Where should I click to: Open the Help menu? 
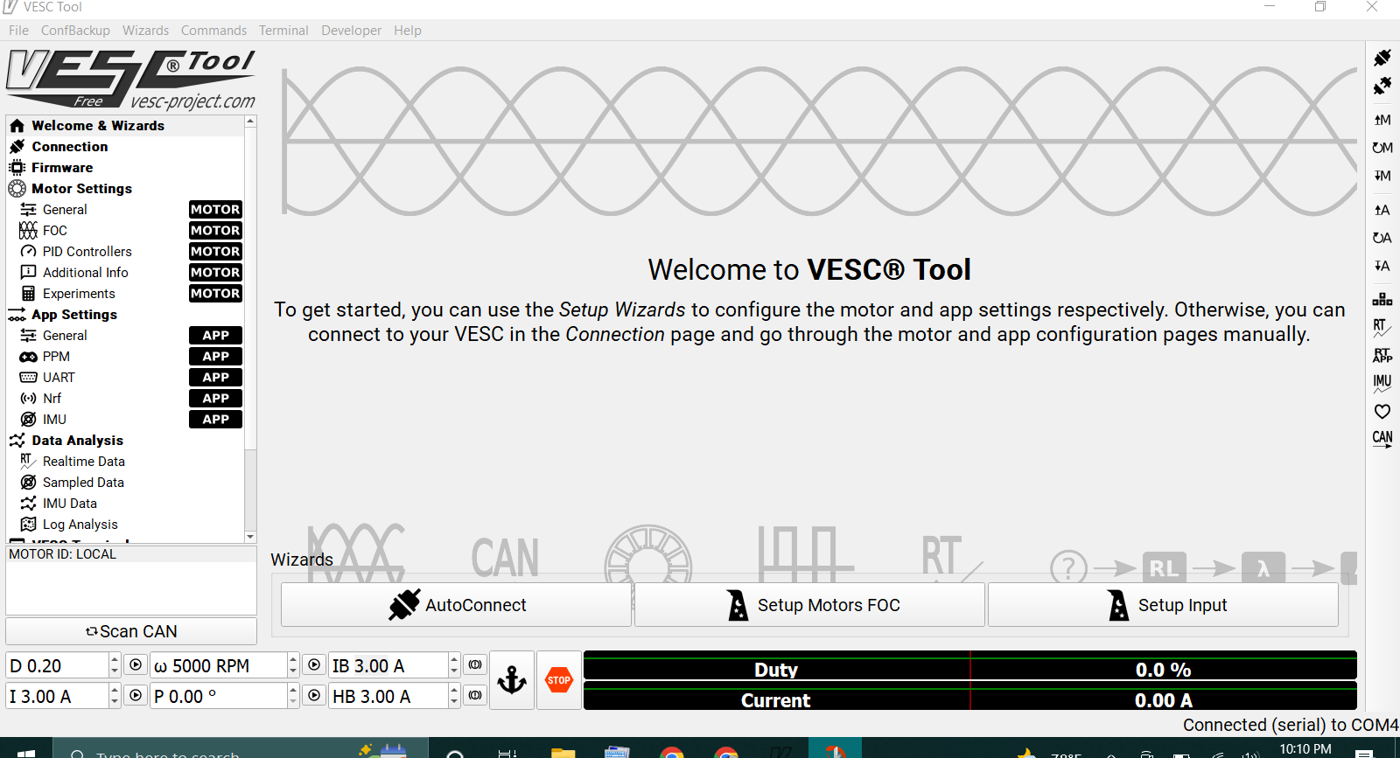(x=408, y=30)
